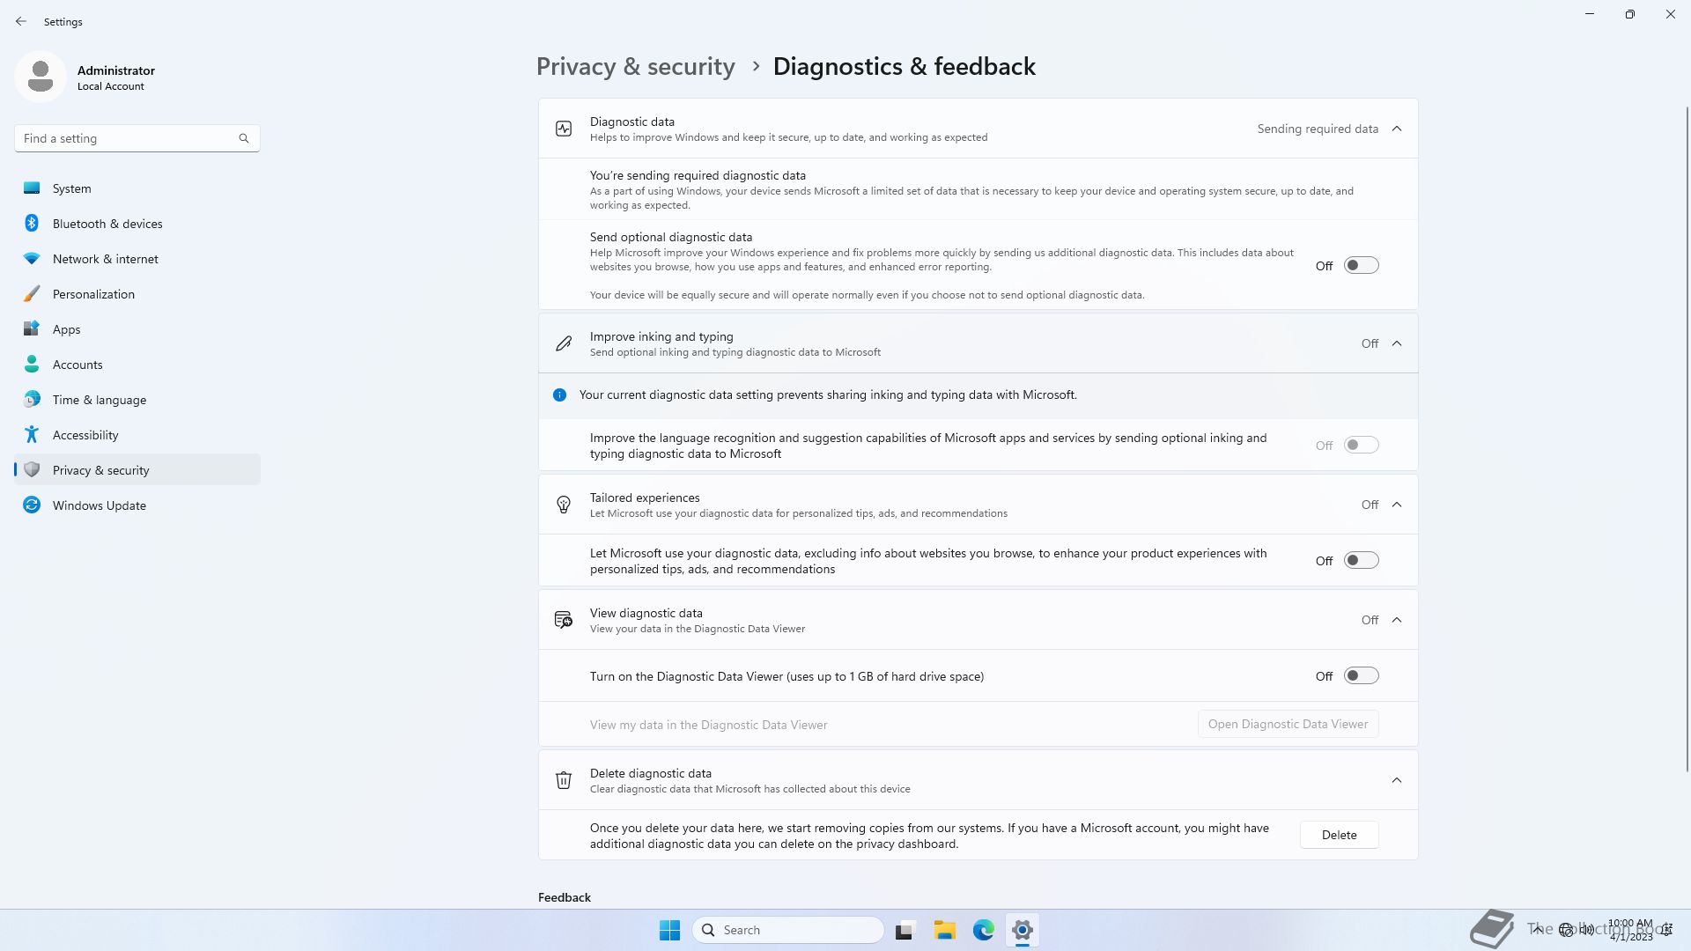Select the Apps category
Viewport: 1691px width, 951px height.
(x=137, y=329)
